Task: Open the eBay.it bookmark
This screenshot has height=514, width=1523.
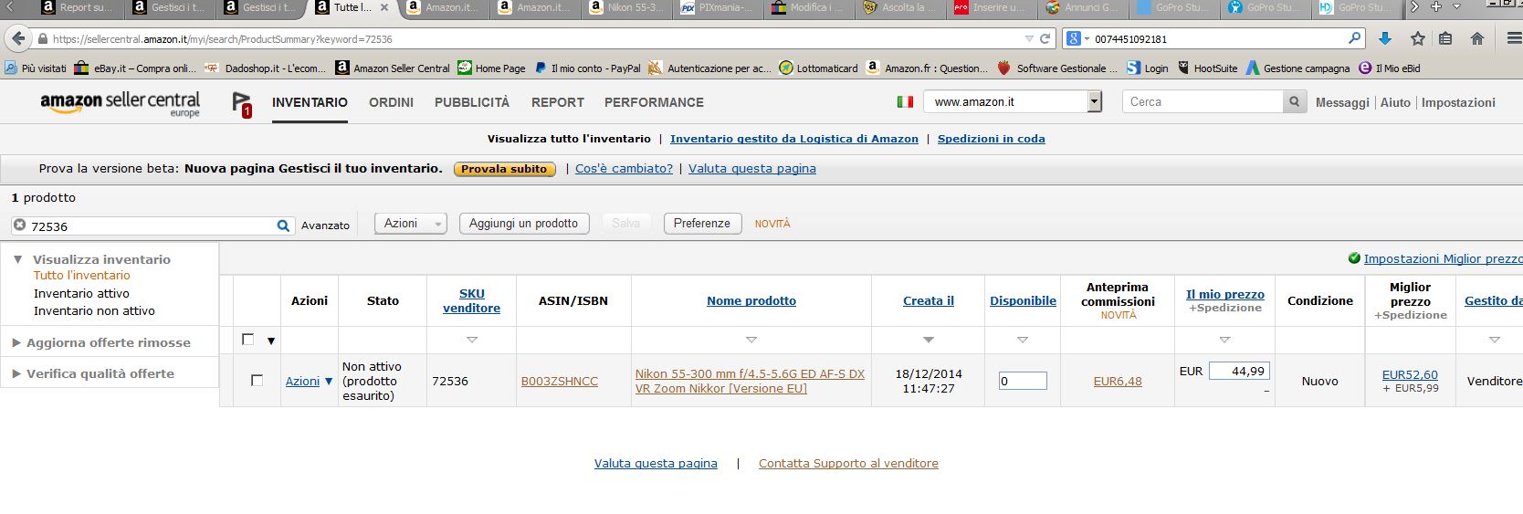Action: pos(135,68)
